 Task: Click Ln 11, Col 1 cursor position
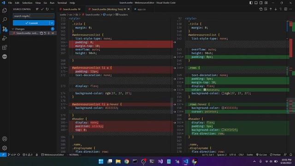pos(208,155)
